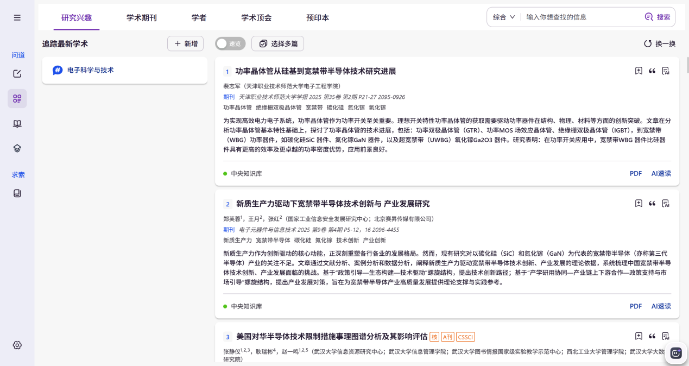Open title 新质生产力驱动下宽禁带半导体技术创新

pos(333,204)
